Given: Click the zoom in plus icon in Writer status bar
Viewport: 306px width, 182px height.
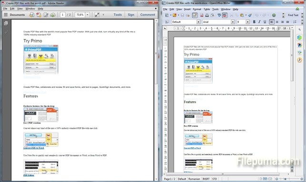Looking at the screenshot, I should pyautogui.click(x=302, y=179).
